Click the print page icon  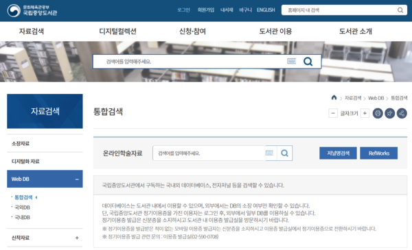pyautogui.click(x=378, y=113)
